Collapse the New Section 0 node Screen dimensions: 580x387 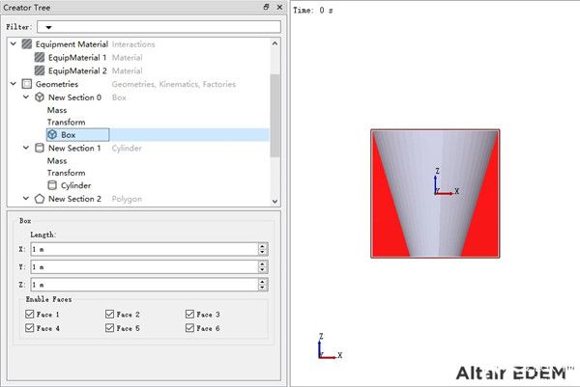(x=25, y=97)
